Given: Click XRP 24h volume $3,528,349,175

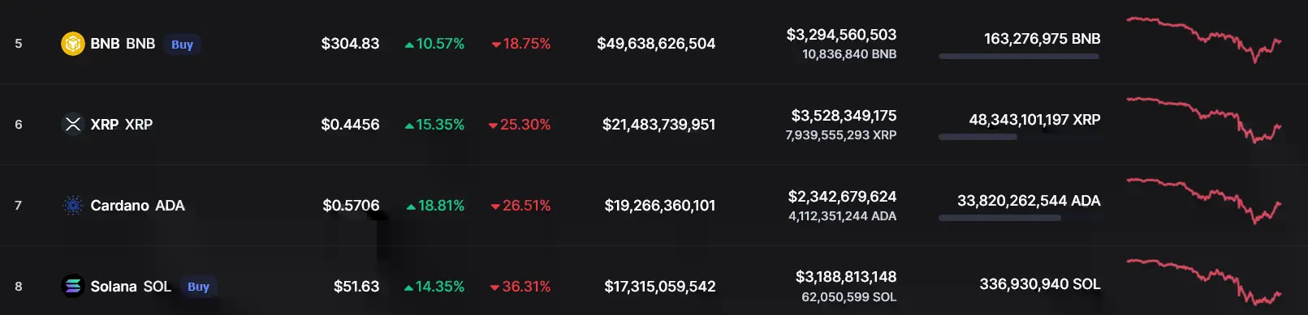Looking at the screenshot, I should [x=844, y=116].
